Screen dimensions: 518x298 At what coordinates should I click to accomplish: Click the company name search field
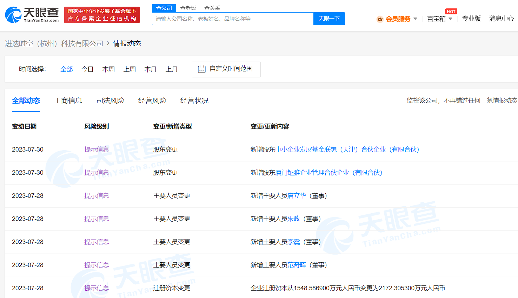click(x=232, y=19)
